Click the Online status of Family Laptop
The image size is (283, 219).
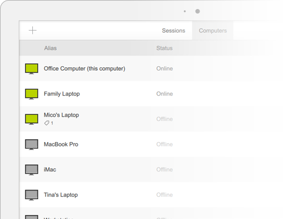(164, 94)
